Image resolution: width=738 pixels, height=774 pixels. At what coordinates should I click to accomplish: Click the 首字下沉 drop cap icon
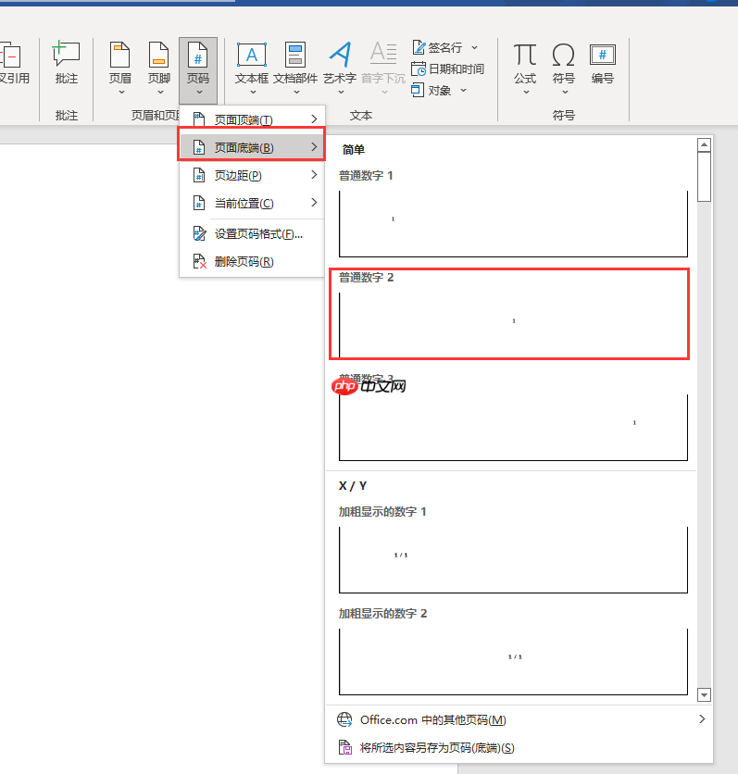[383, 54]
